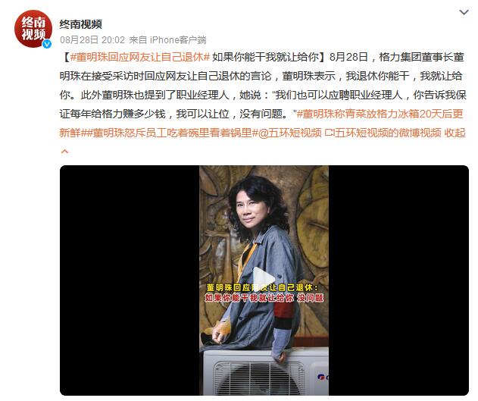
Task: Open 五环短视频的微博视频 link
Action: coord(387,133)
